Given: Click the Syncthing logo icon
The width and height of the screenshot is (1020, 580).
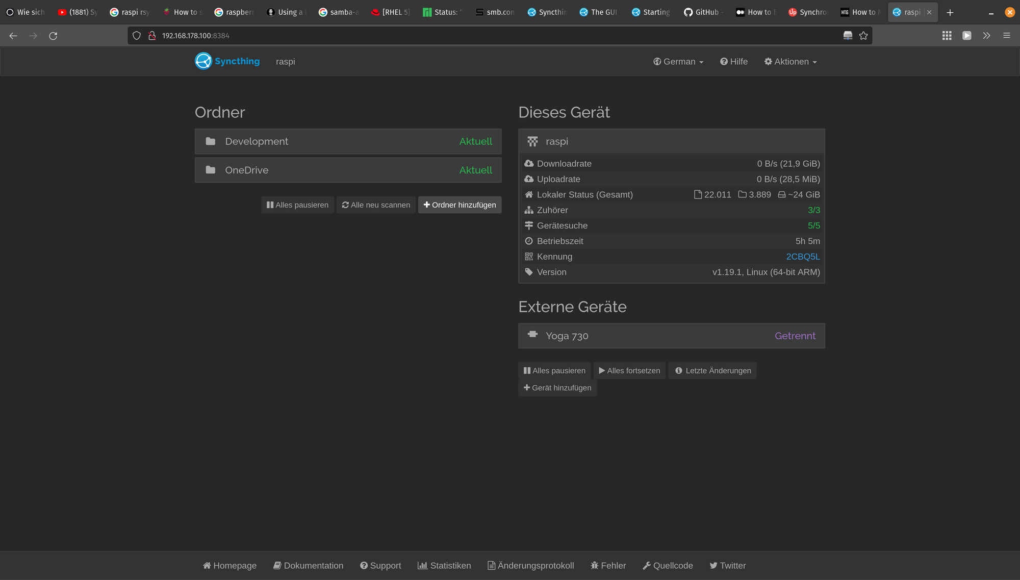Looking at the screenshot, I should pos(203,61).
